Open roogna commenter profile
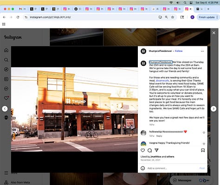The height and width of the screenshot is (185, 220). [153, 143]
